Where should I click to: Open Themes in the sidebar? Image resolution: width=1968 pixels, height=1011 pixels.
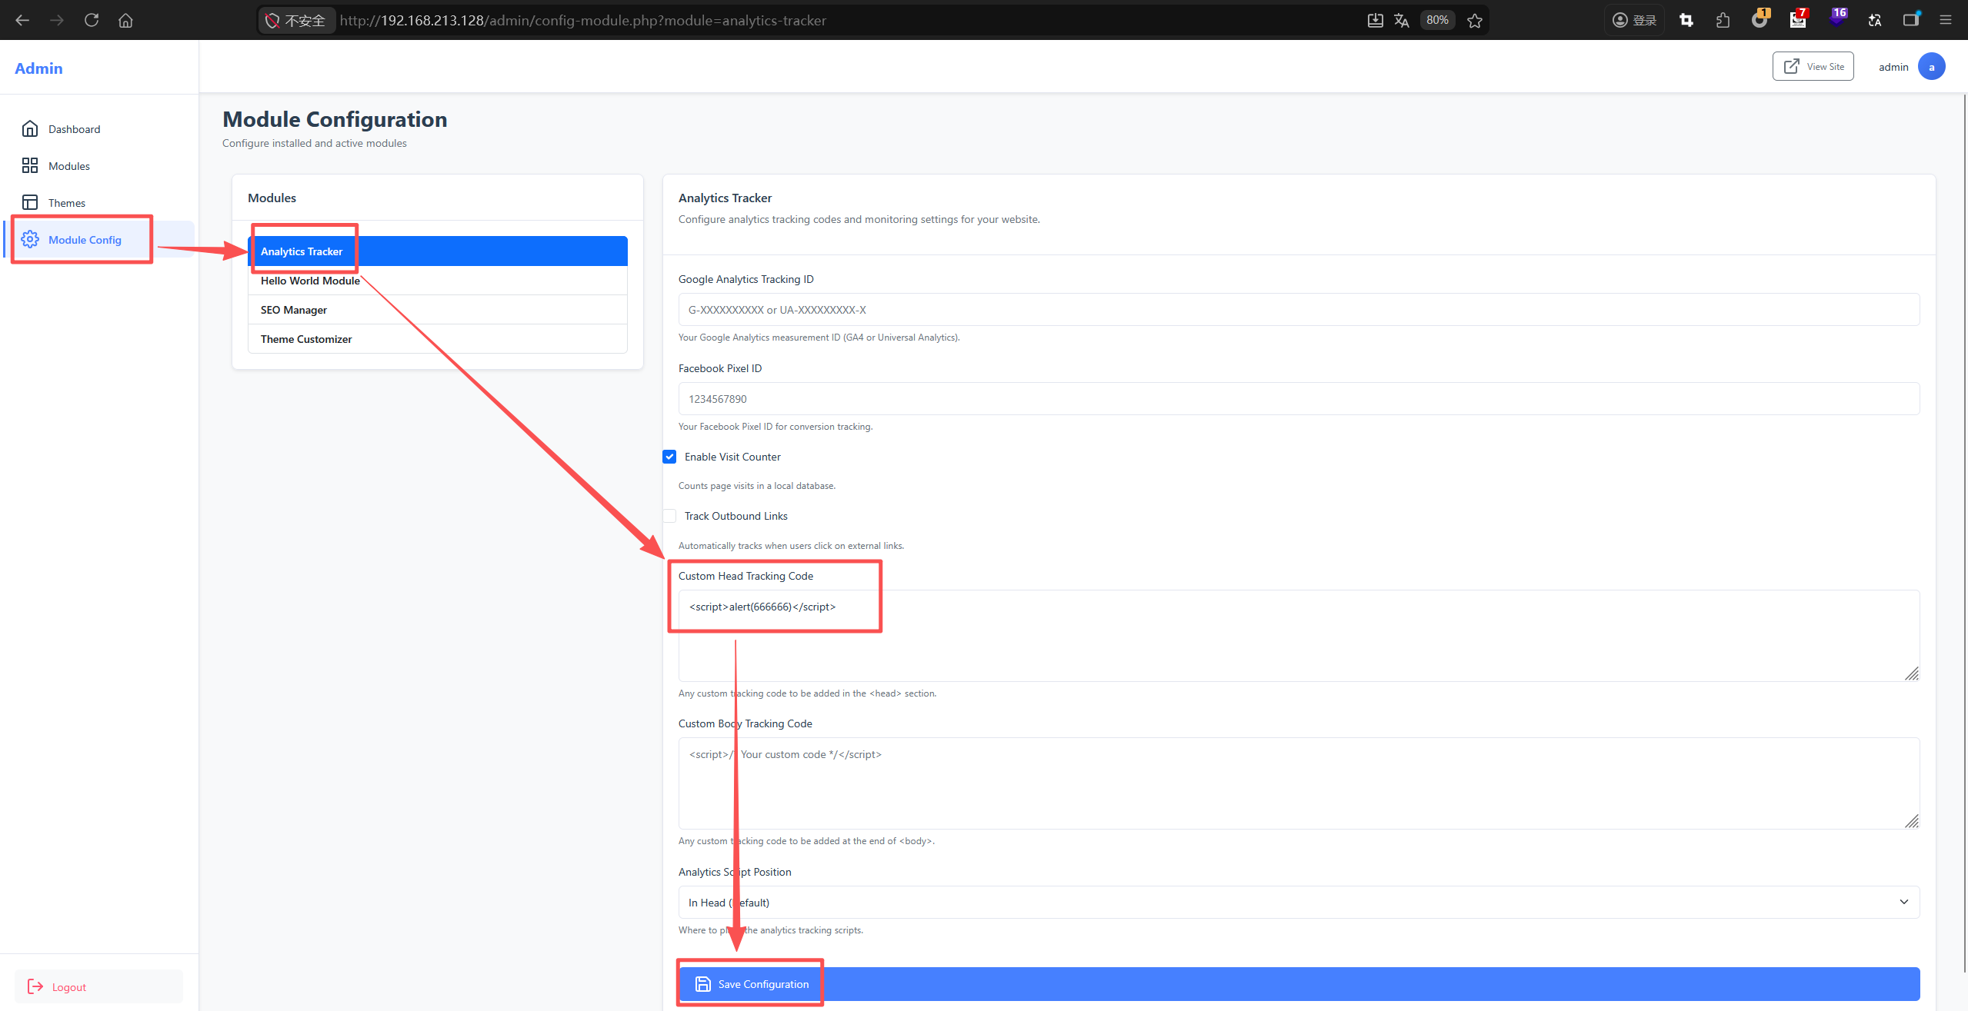[98, 203]
